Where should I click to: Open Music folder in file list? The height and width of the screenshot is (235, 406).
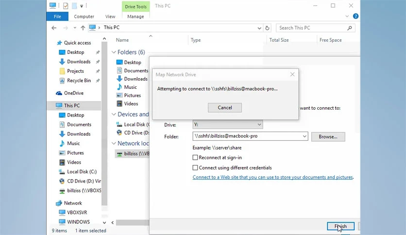pos(130,87)
